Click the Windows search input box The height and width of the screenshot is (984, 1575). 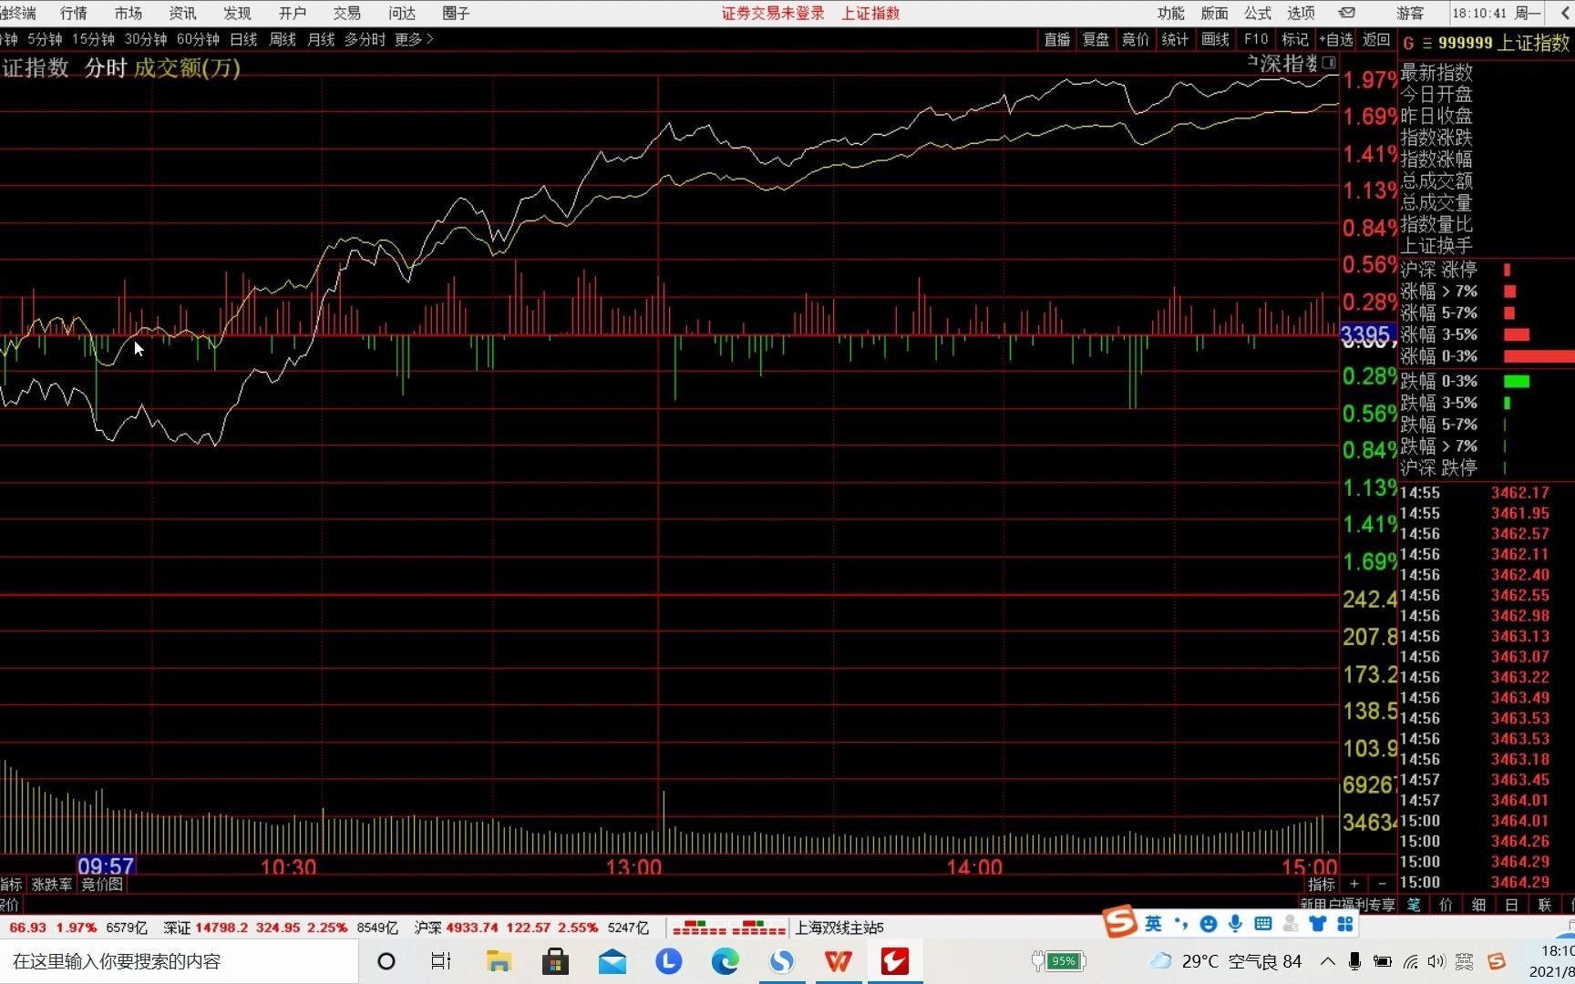179,961
